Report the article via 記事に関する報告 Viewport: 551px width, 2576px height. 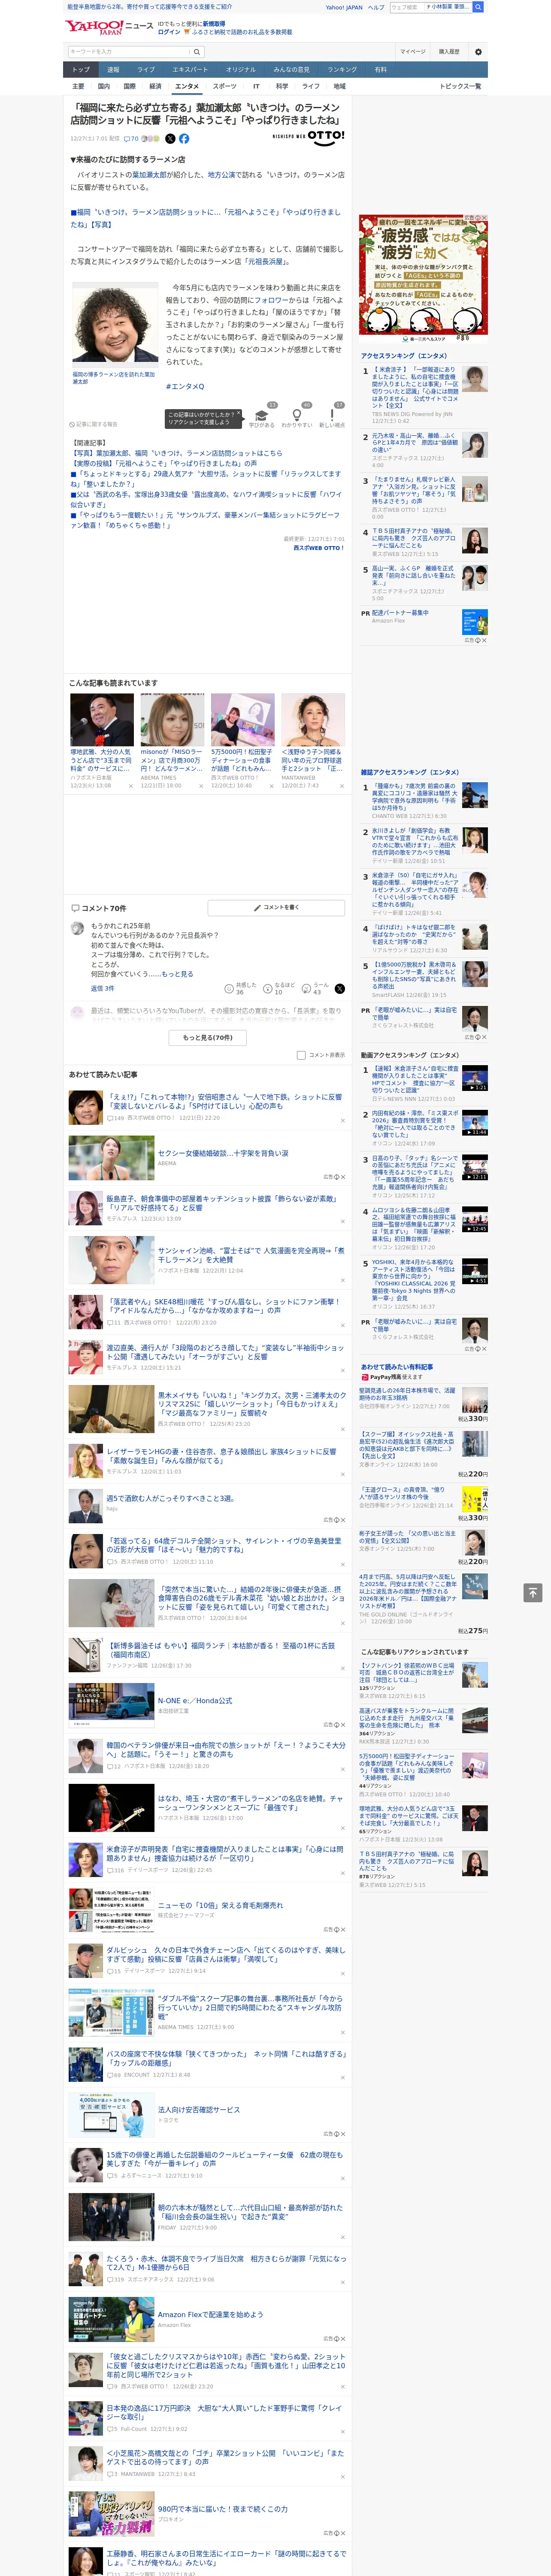pyautogui.click(x=94, y=424)
